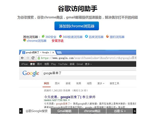Screen dimensions: 153x114
Task: Go to next slide with right arrow
Action: (x=135, y=111)
